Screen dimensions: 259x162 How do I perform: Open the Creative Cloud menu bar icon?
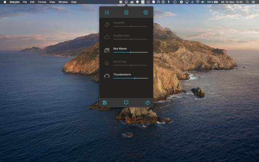coord(132,2)
